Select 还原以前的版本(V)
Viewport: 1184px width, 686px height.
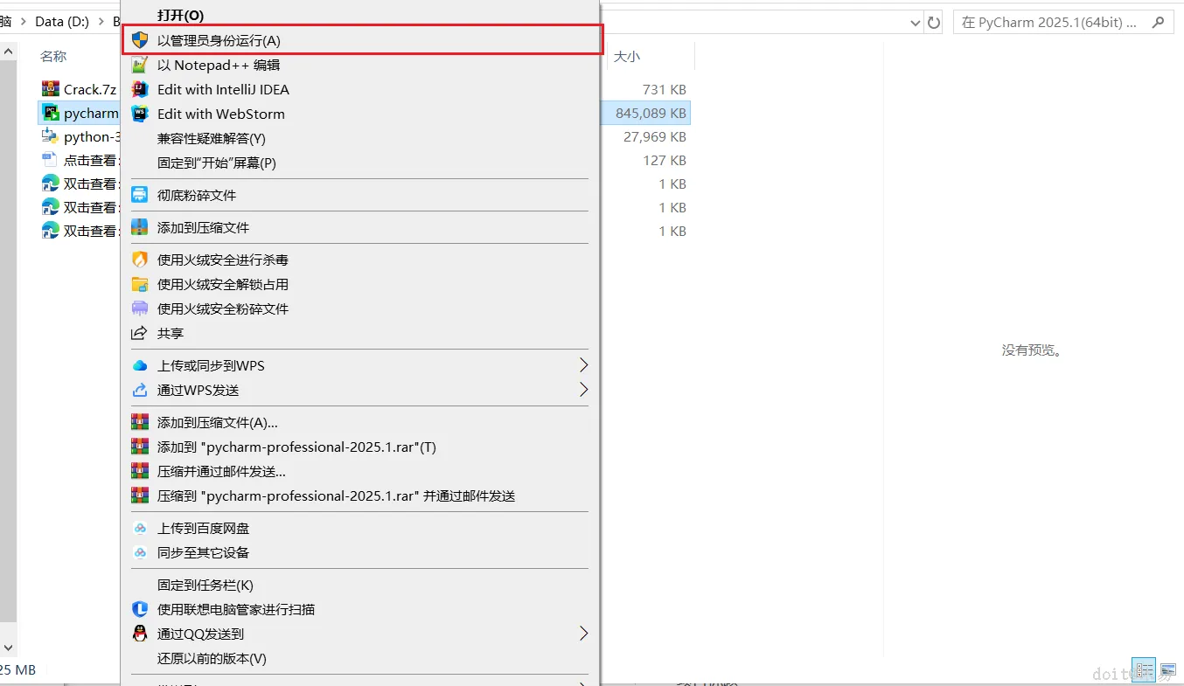click(x=360, y=658)
